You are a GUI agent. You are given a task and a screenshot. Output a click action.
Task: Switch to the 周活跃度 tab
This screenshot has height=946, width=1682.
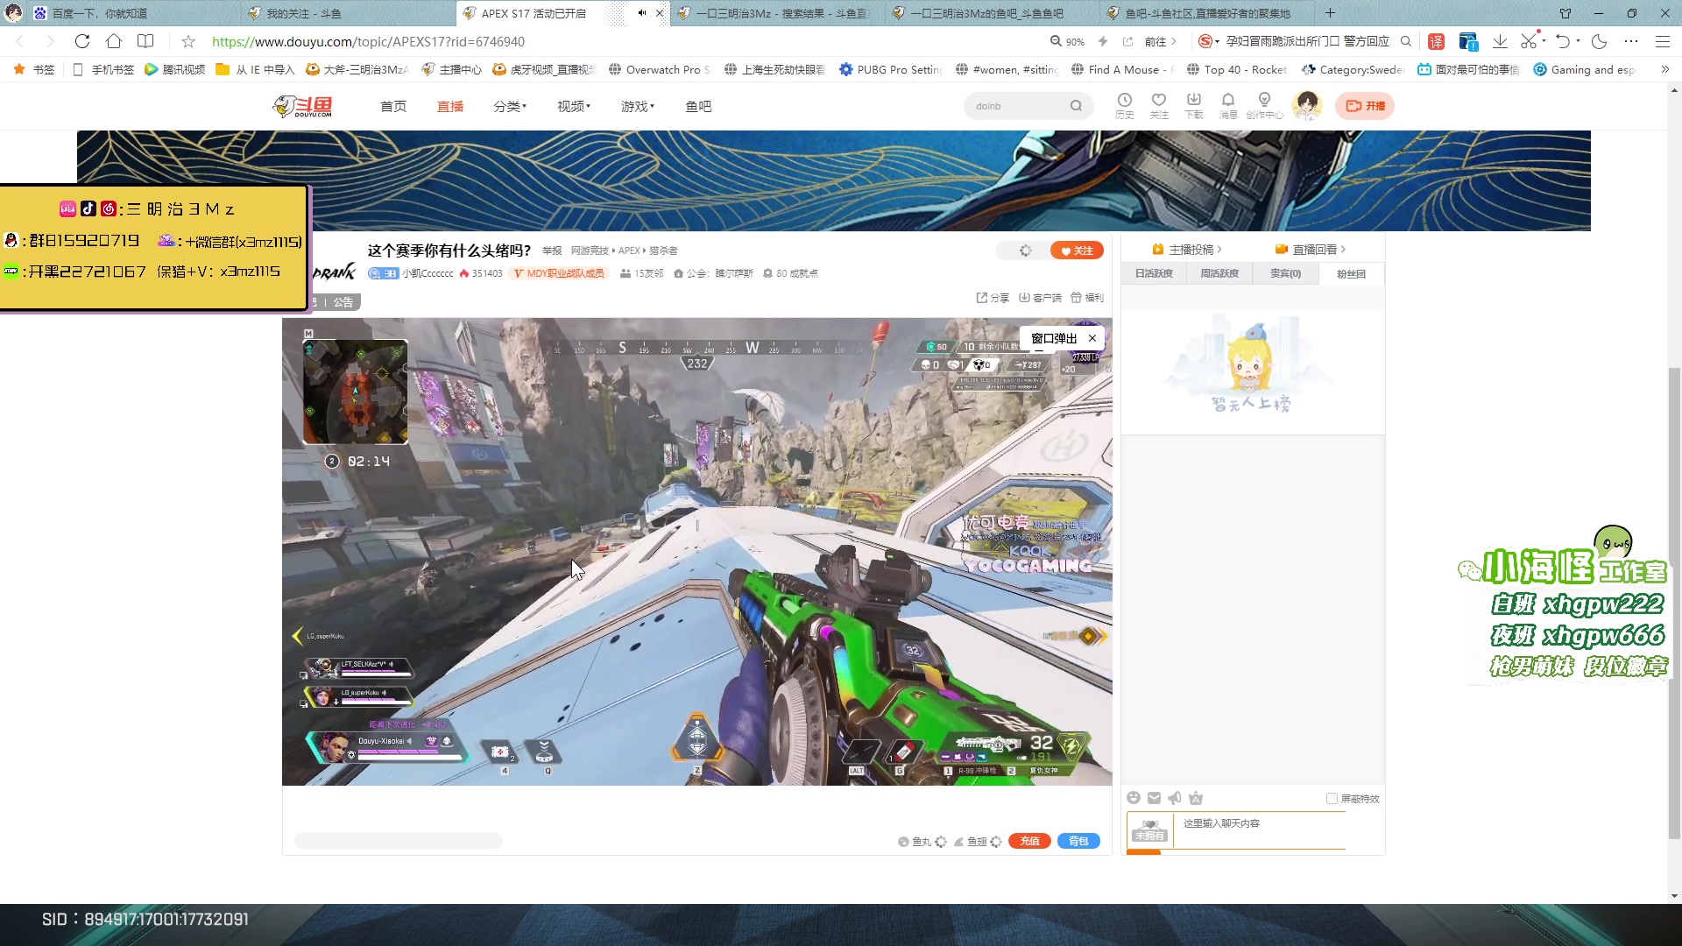tap(1219, 273)
